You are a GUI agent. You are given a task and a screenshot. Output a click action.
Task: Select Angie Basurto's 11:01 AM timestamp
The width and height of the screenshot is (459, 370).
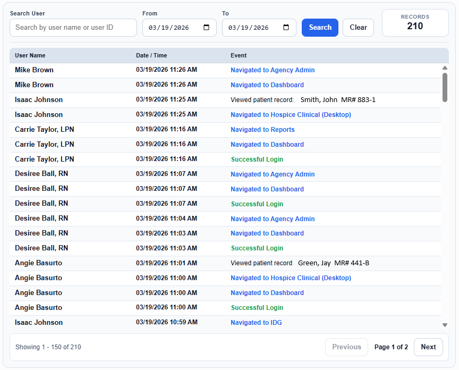pos(166,263)
